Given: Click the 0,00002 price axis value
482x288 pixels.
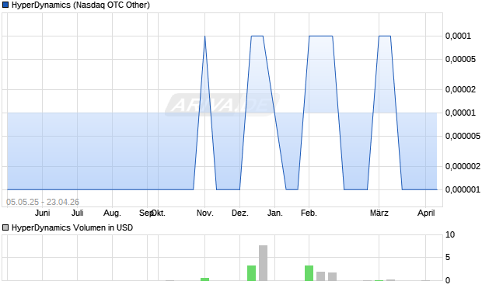Looking at the screenshot, I should tap(460, 89).
